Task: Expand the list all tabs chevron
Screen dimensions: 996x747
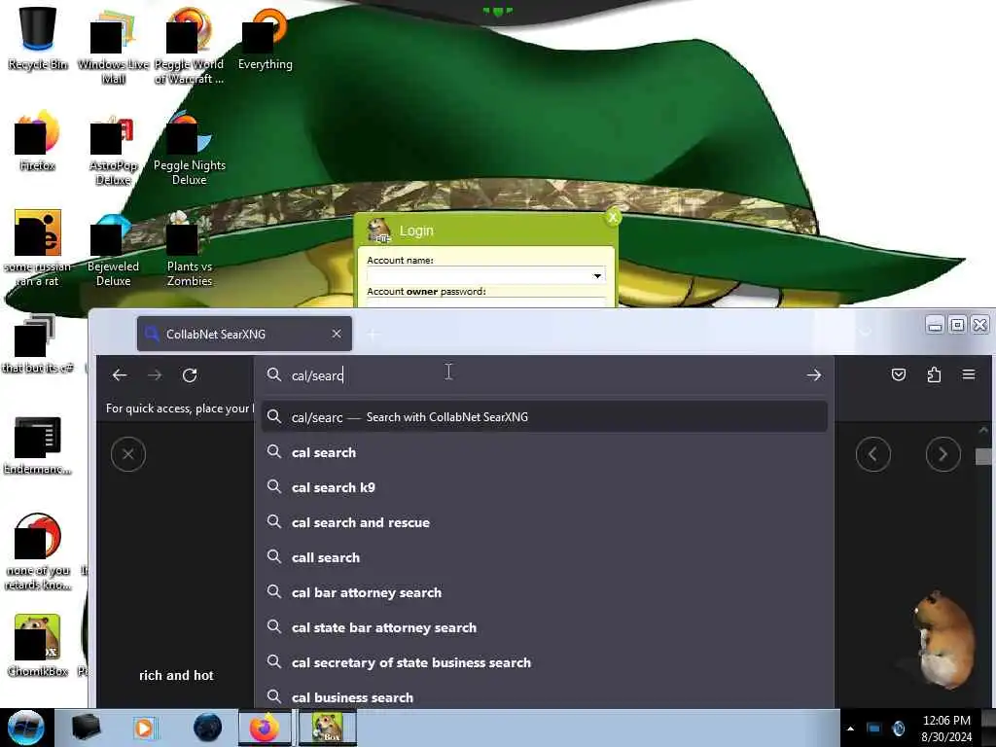Action: click(x=865, y=332)
